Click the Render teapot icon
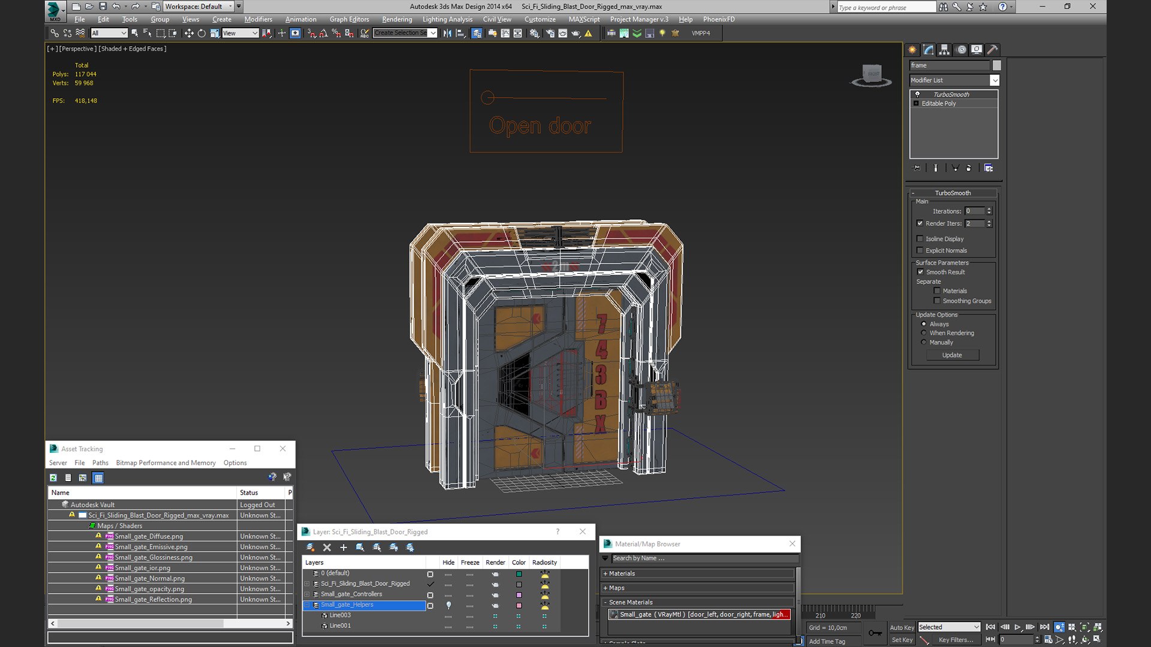The width and height of the screenshot is (1151, 647). tap(575, 33)
